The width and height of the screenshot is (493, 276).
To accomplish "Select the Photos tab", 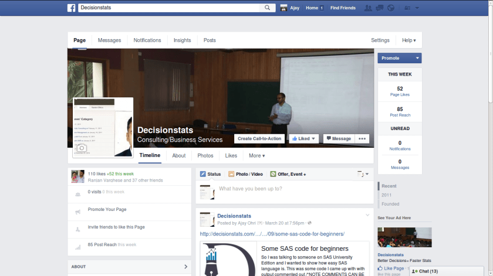I will [x=205, y=155].
